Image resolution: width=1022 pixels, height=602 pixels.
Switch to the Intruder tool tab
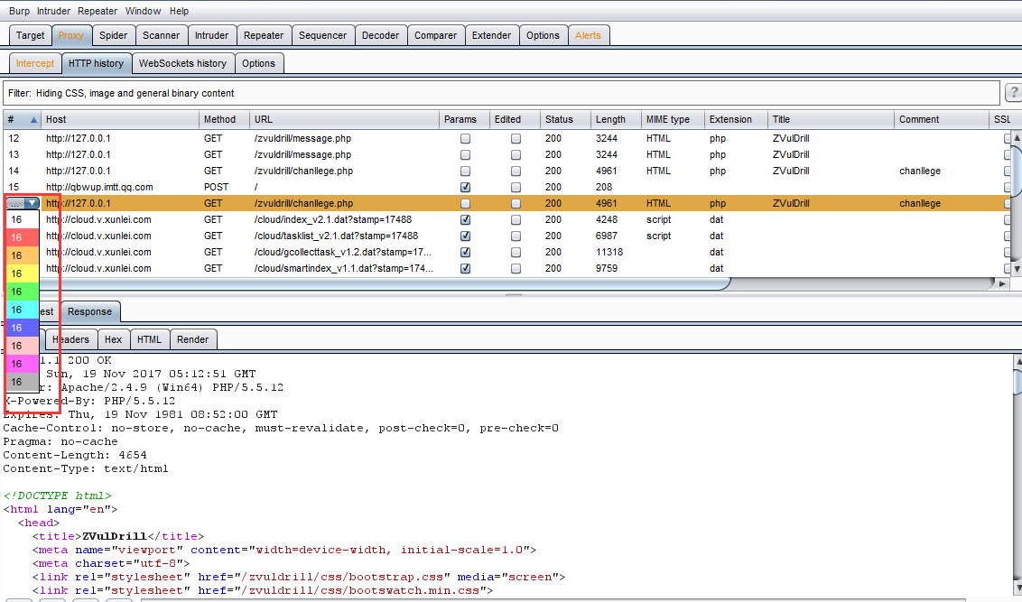212,35
